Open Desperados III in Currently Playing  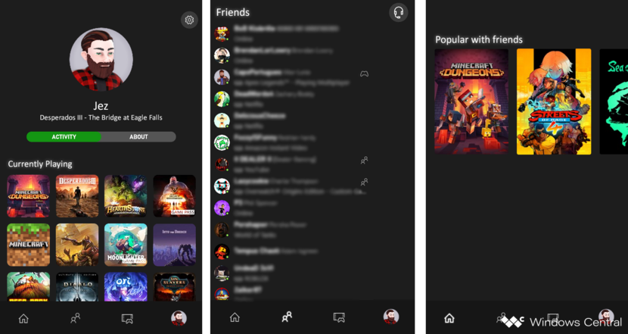77,196
